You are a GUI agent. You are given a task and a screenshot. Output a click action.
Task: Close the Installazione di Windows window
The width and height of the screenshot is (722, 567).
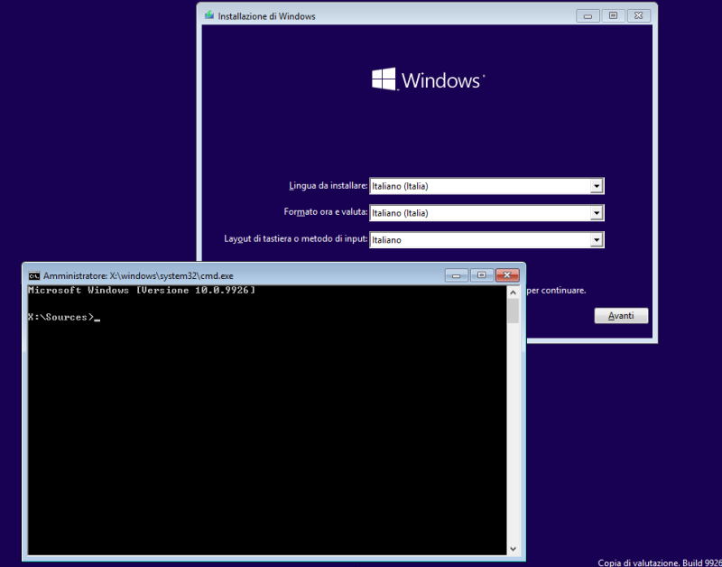click(x=639, y=15)
